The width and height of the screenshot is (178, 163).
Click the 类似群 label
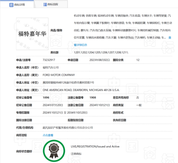(x=54, y=52)
